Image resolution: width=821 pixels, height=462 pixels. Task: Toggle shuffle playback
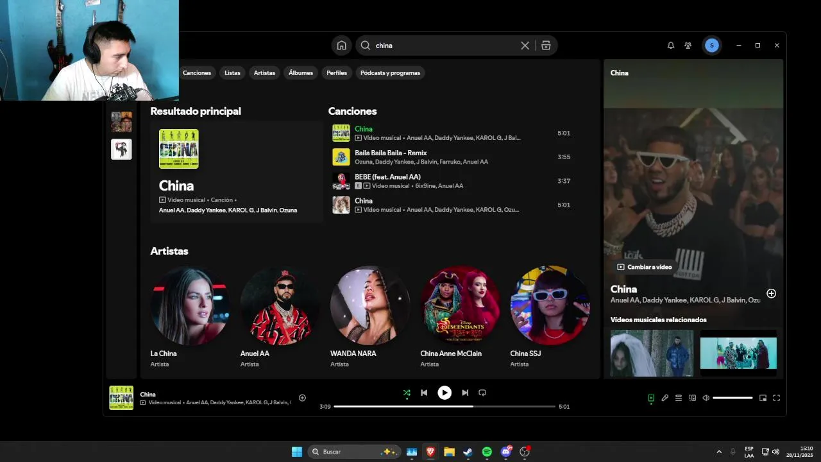pyautogui.click(x=407, y=393)
